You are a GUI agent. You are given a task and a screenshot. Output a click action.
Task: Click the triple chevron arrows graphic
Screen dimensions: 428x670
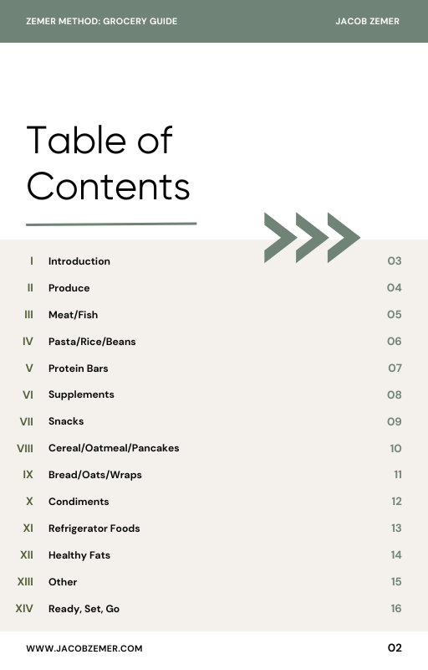pyautogui.click(x=312, y=238)
